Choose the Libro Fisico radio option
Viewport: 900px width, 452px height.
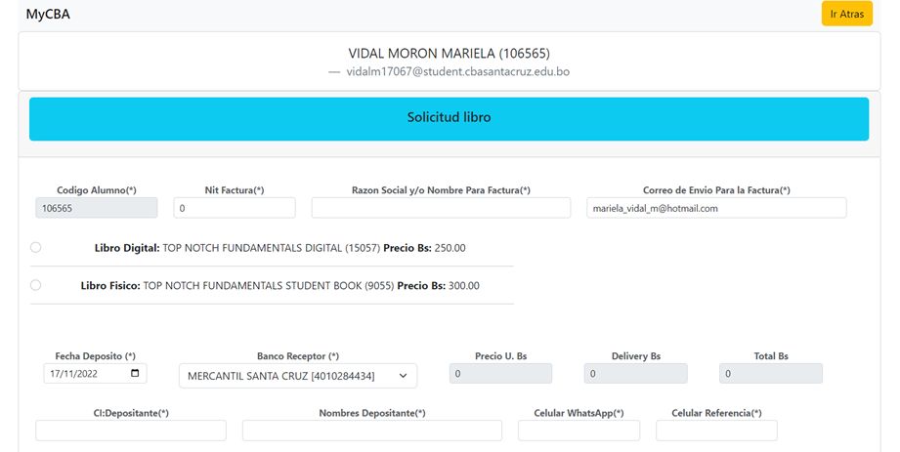(x=36, y=286)
